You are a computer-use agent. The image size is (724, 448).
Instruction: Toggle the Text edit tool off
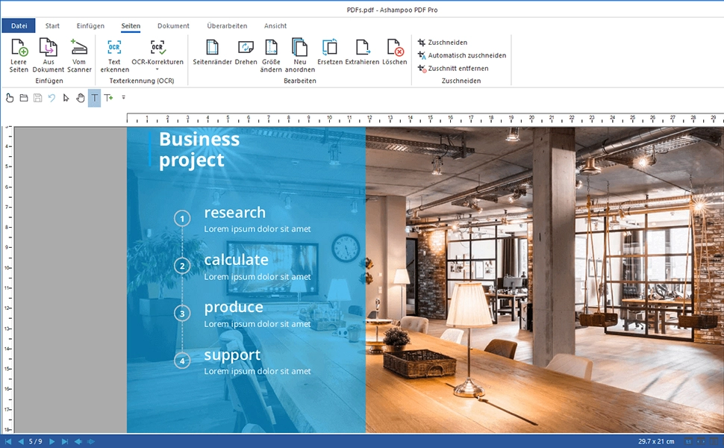[95, 98]
